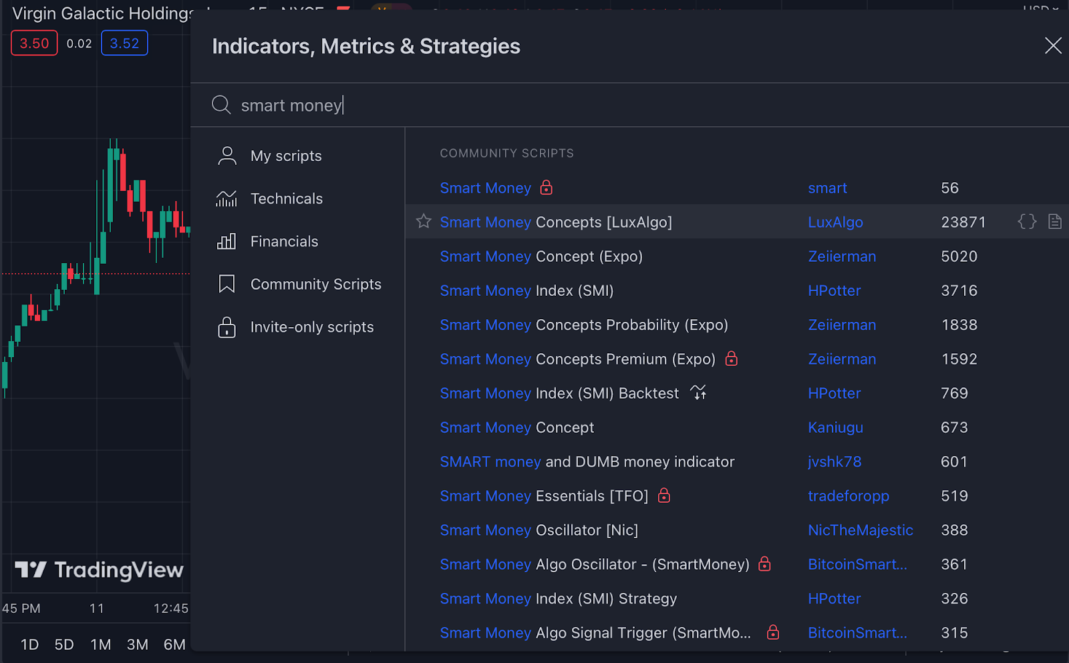
Task: Click the Invite-only scripts lock icon
Action: [x=227, y=326]
